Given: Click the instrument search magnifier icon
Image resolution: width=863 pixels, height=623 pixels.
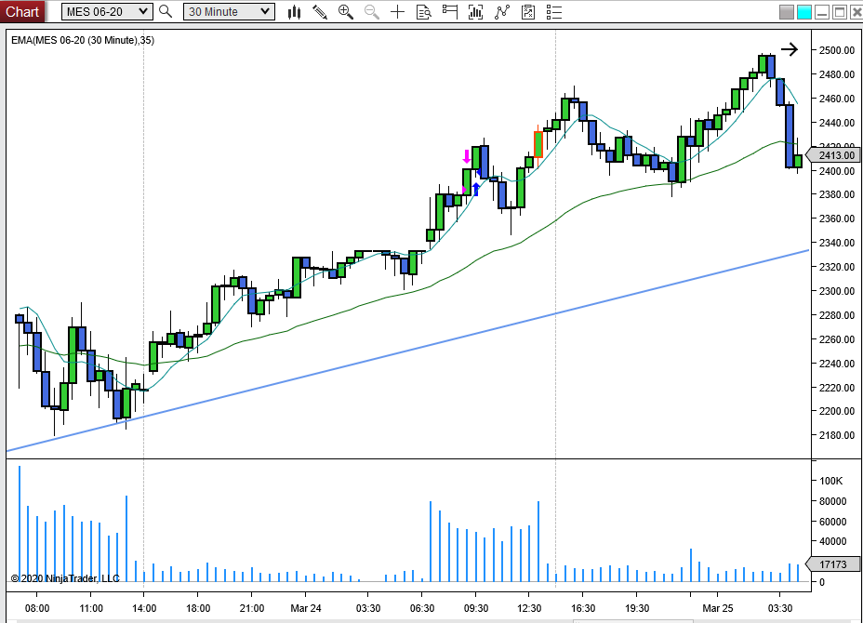Looking at the screenshot, I should click(166, 11).
